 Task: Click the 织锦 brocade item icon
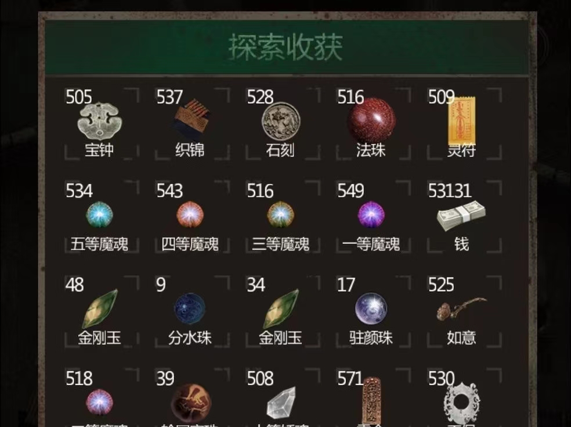point(190,119)
